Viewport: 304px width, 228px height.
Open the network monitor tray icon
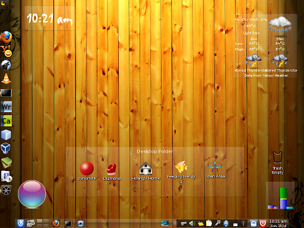[x=226, y=224]
